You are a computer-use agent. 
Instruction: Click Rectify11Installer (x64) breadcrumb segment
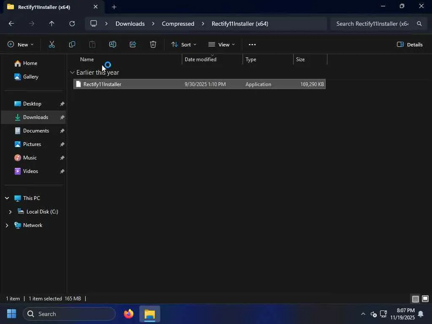[240, 24]
